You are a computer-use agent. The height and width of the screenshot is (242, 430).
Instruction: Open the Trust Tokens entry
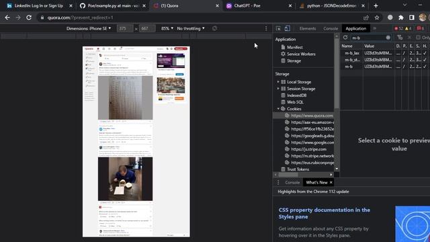(x=295, y=169)
